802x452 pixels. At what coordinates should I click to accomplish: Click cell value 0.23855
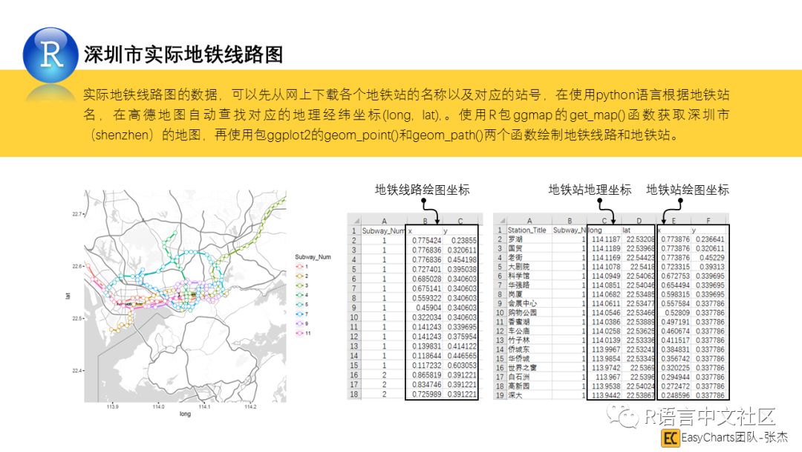pos(460,241)
